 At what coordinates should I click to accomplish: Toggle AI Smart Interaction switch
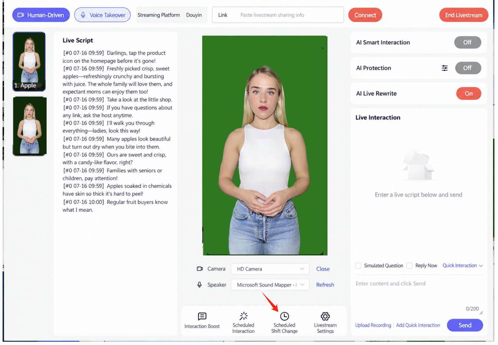[x=468, y=42]
